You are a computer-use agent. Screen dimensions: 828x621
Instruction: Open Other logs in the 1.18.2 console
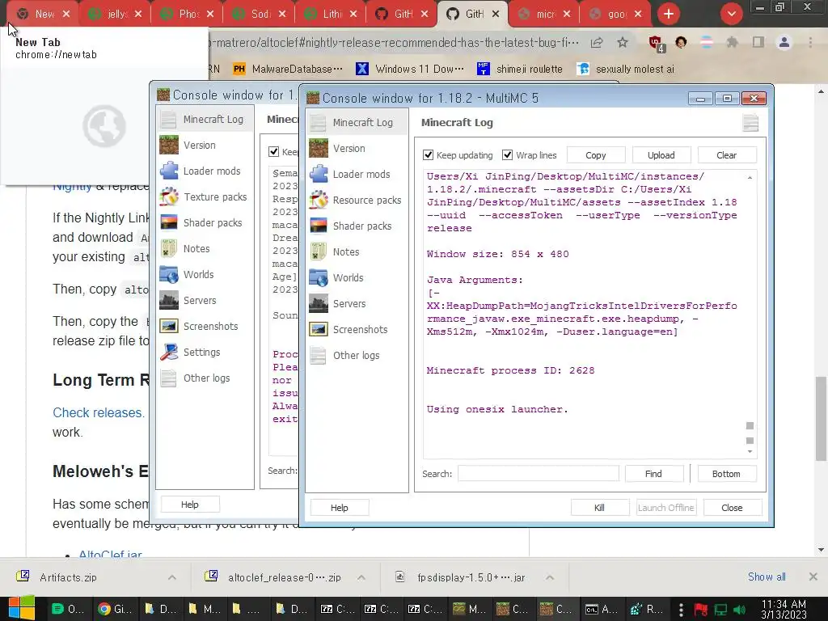(357, 356)
